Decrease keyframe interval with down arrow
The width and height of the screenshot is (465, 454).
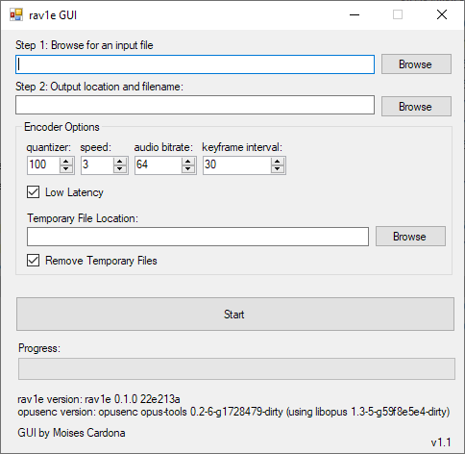(278, 169)
